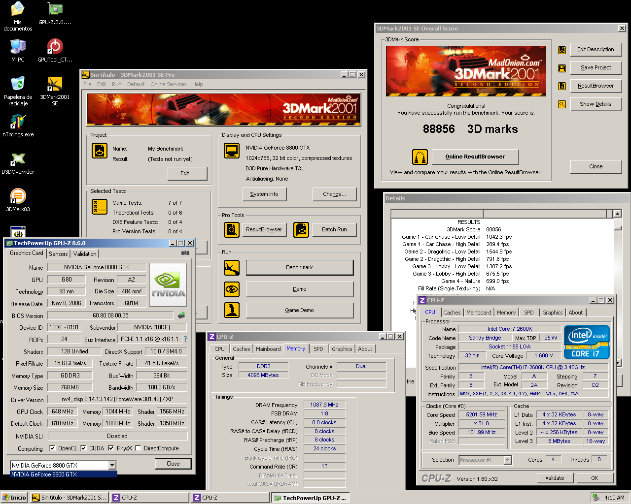The image size is (631, 504).
Task: Click the Save Project button
Action: pos(596,68)
